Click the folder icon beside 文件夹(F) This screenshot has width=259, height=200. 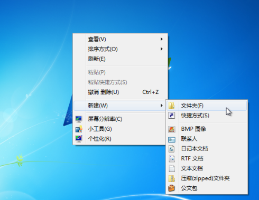pos(171,106)
